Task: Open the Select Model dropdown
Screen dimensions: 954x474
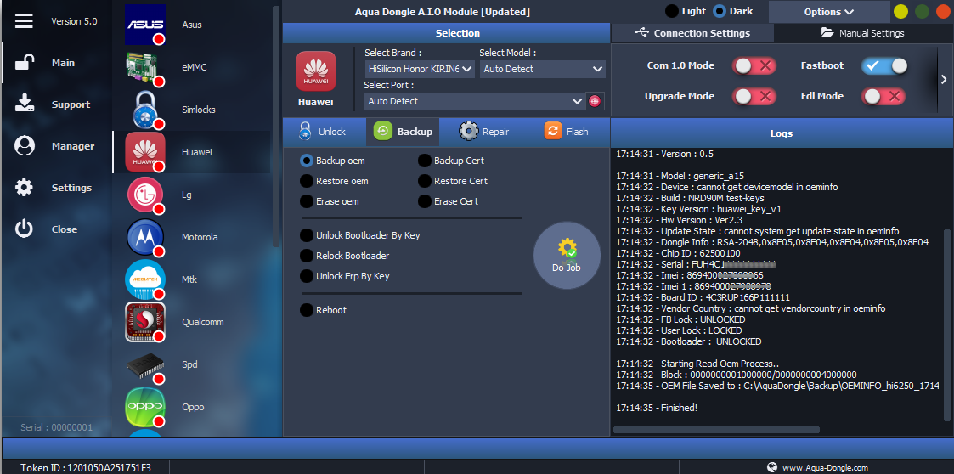Action: click(543, 70)
